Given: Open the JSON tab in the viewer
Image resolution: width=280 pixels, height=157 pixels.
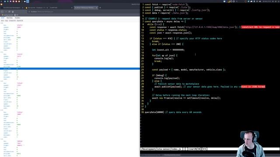Looking at the screenshot, I should 3,18.
